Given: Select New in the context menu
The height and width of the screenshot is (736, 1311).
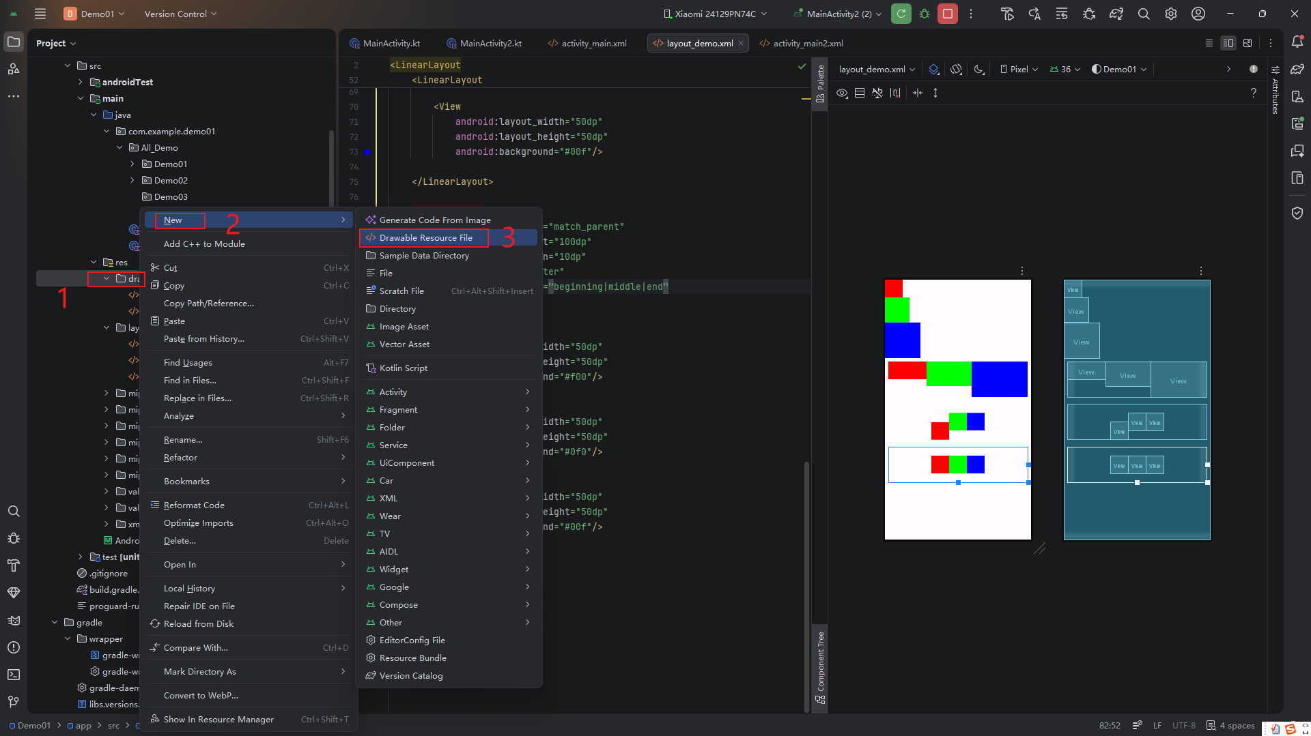Looking at the screenshot, I should pyautogui.click(x=249, y=220).
